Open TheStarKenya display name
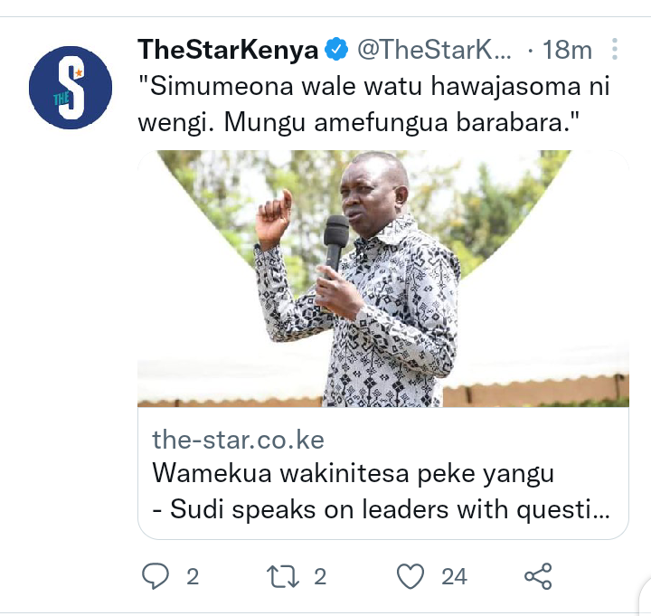651x616 pixels. click(228, 50)
